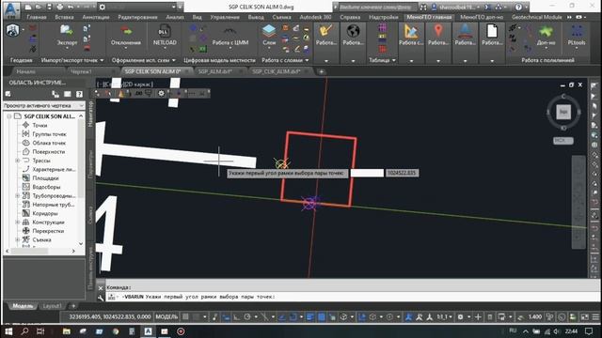Open МенюГЕО доп-но ribbon tab
The height and width of the screenshot is (338, 602).
coord(482,17)
